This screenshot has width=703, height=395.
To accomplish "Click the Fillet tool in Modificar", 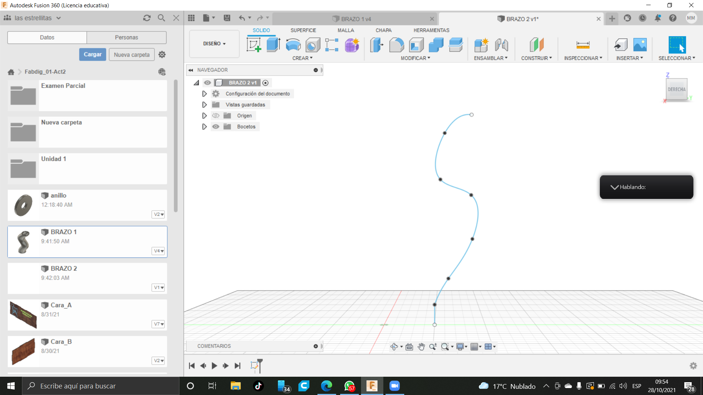I will tap(397, 45).
